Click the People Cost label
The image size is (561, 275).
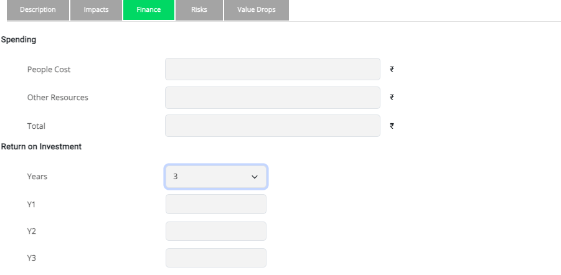pos(49,70)
